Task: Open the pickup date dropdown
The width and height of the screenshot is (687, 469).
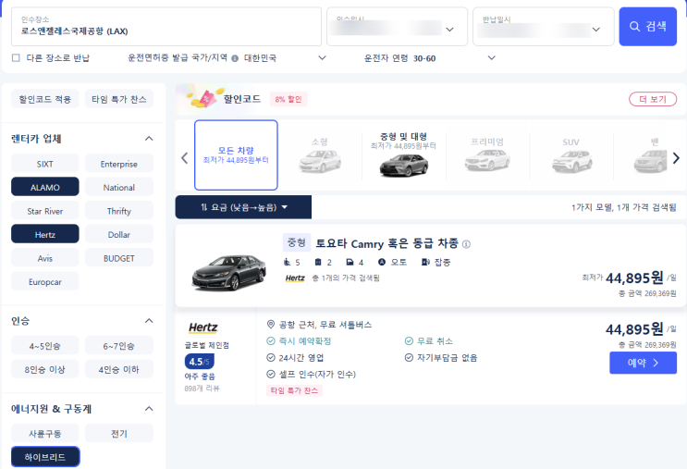Action: tap(397, 26)
